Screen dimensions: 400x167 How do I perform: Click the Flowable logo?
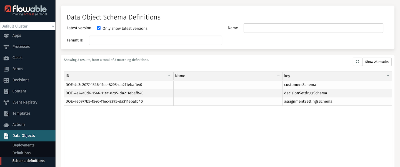coord(26,10)
